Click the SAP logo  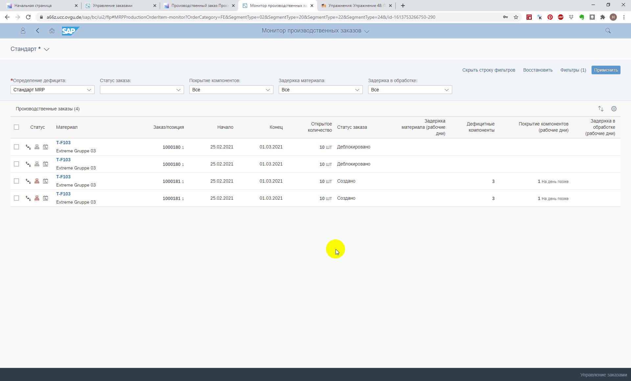(x=70, y=31)
